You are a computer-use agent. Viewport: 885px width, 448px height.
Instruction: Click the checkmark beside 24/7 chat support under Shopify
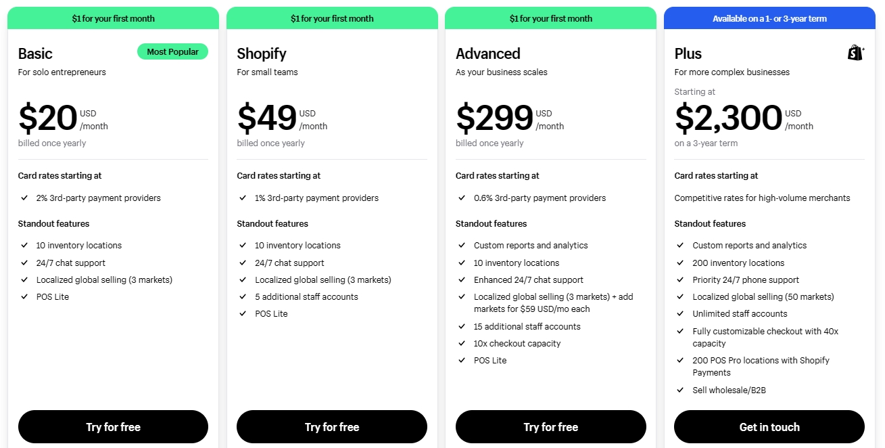[243, 263]
